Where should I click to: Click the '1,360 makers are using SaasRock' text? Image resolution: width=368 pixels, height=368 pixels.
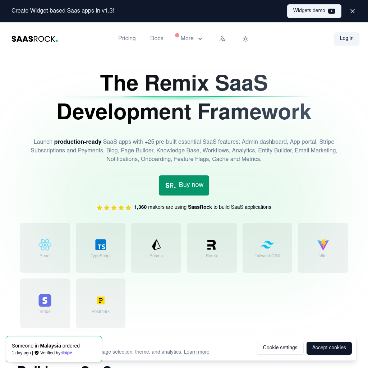(173, 207)
